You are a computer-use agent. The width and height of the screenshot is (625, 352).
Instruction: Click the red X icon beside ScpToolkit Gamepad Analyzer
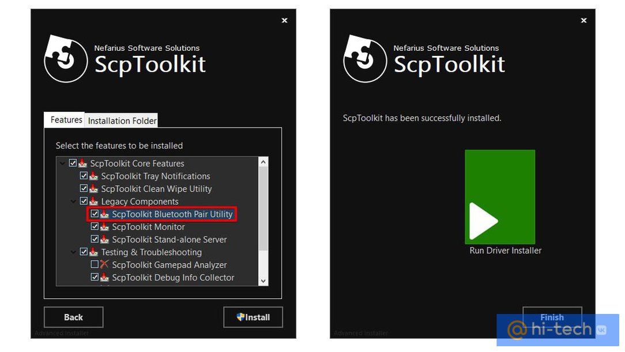[104, 264]
